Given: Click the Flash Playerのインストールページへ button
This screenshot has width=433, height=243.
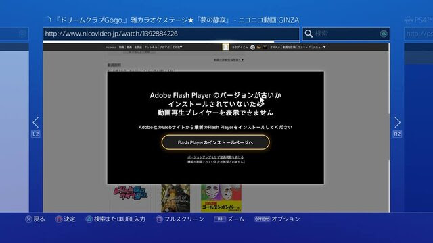Looking at the screenshot, I should point(215,142).
